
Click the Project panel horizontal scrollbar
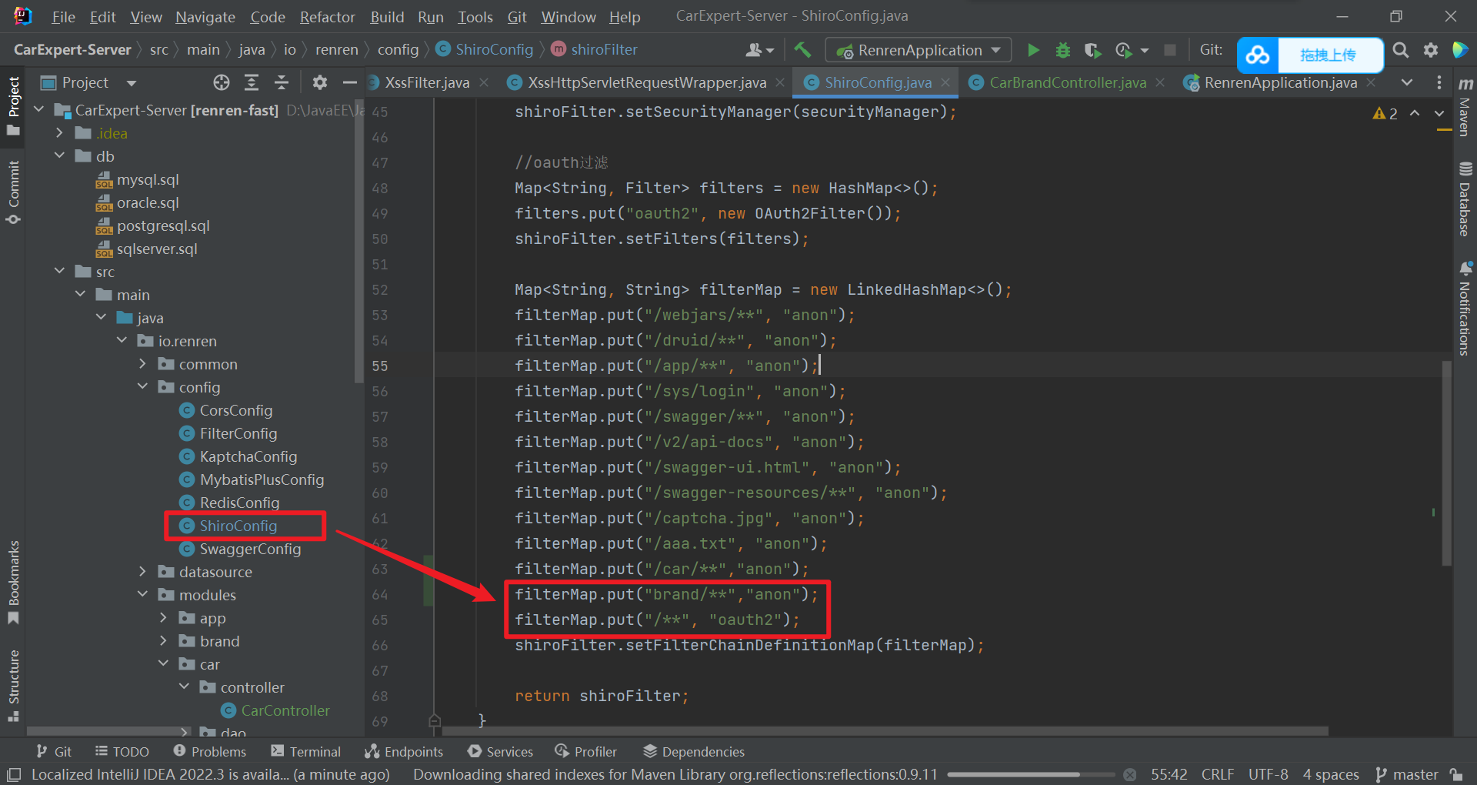[x=108, y=730]
